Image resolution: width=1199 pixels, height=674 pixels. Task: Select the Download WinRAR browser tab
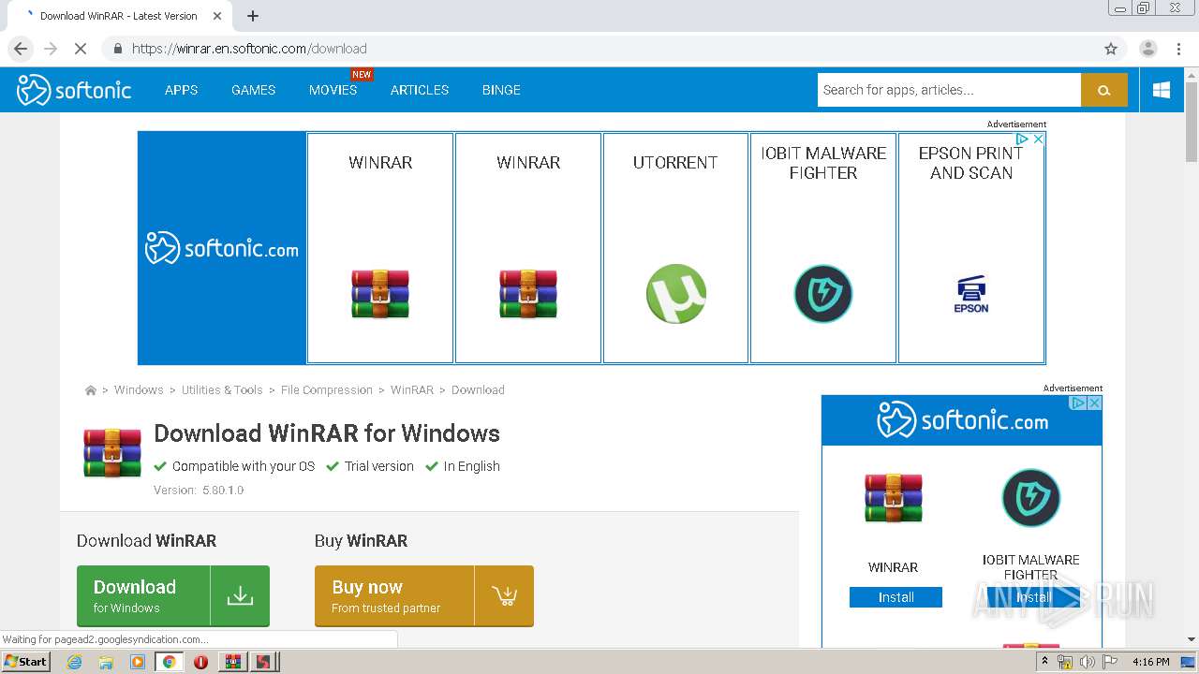(119, 16)
